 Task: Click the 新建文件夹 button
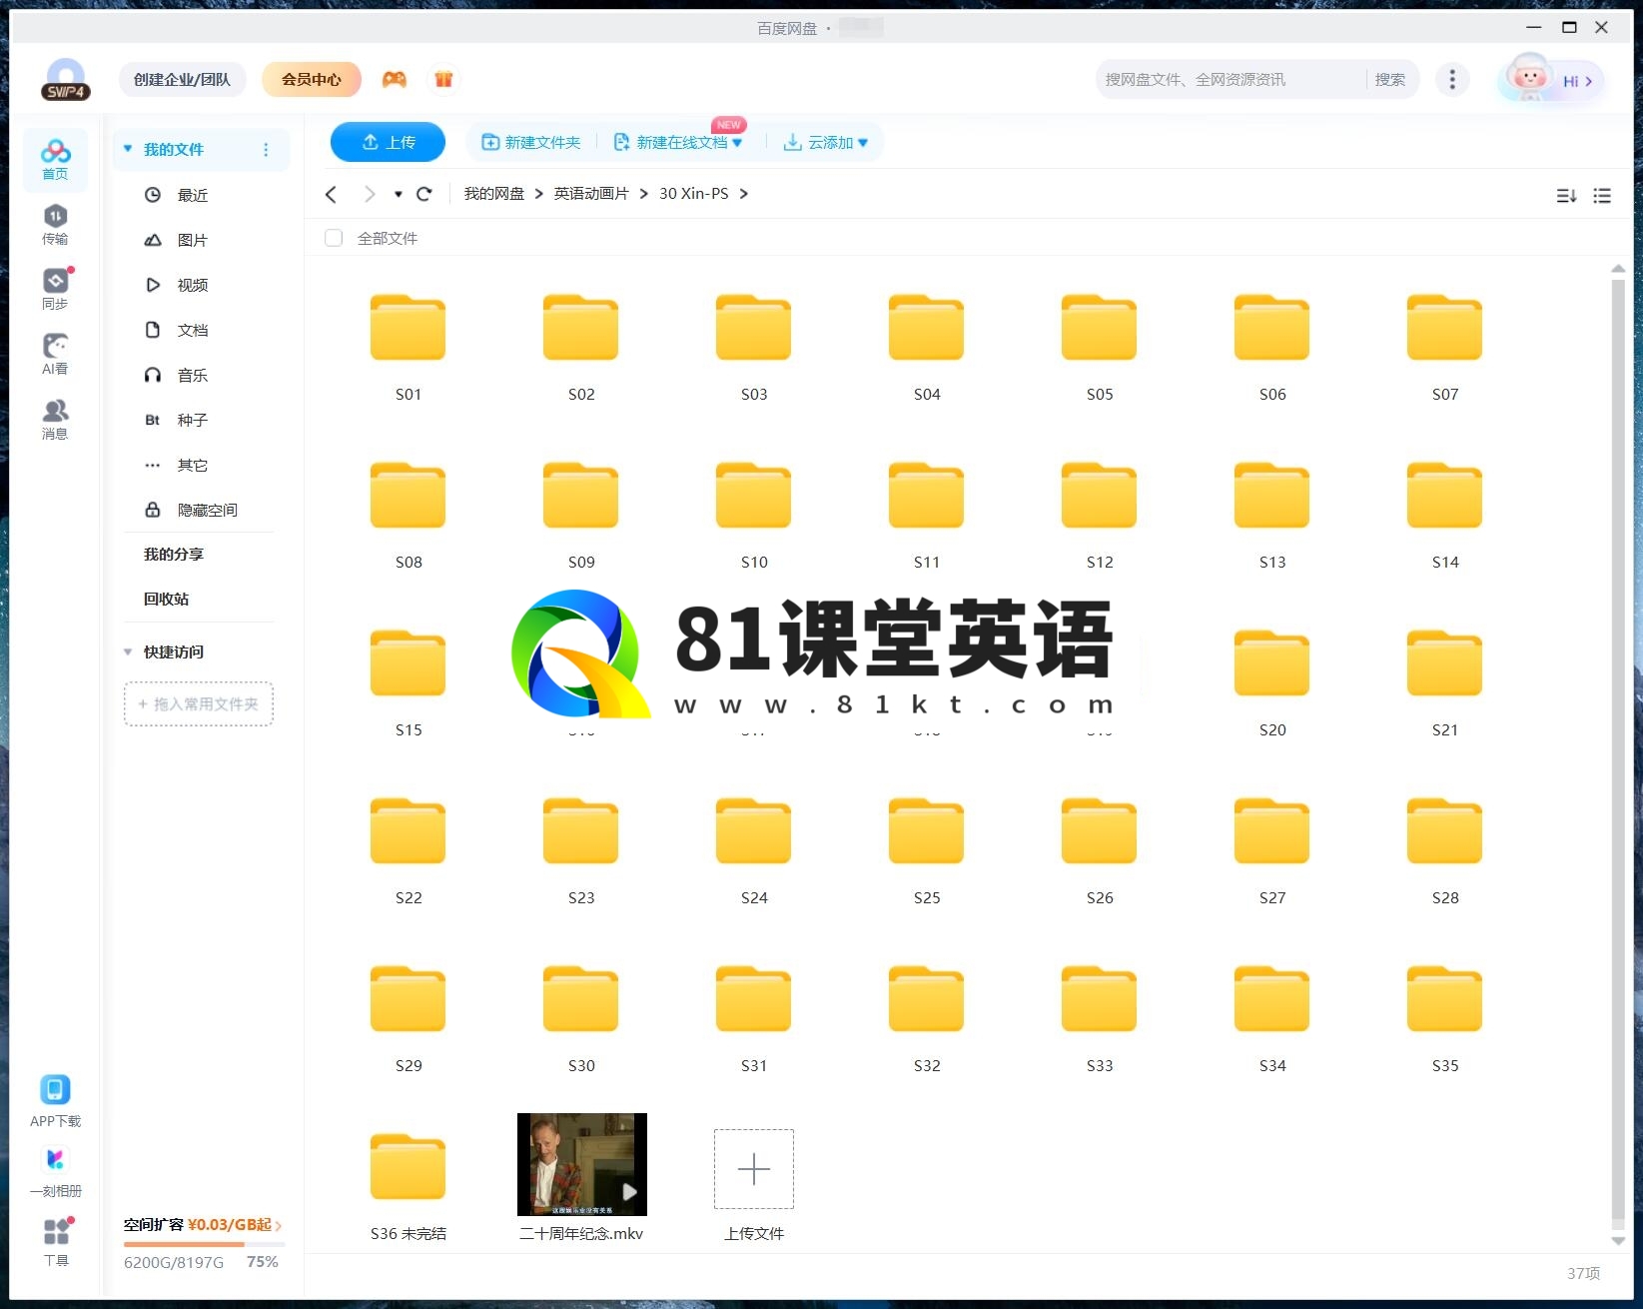tap(531, 142)
